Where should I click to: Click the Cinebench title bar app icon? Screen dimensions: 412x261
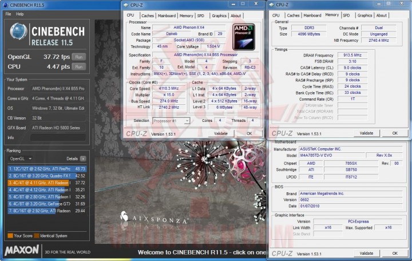5,5
